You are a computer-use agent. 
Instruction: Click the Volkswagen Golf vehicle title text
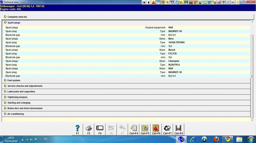22,6
